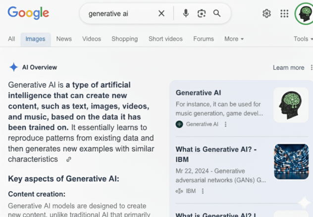Expand the More dropdown
The image size is (313, 217).
tap(234, 39)
